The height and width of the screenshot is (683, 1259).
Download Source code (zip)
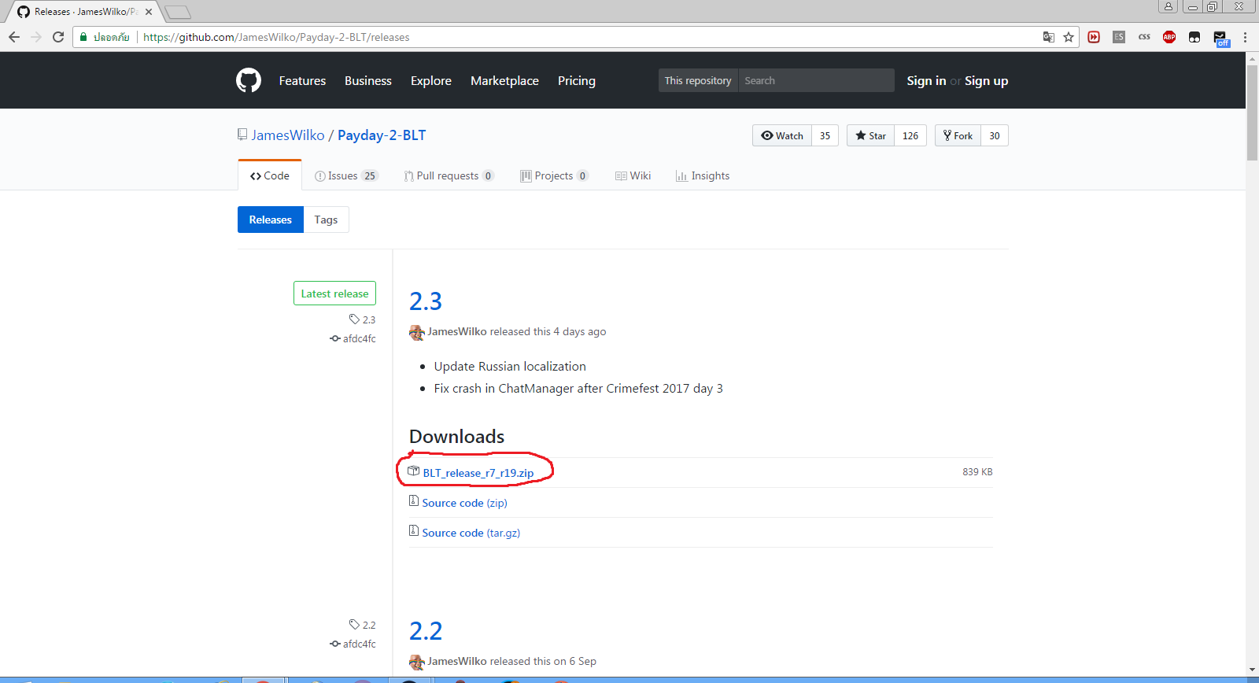click(464, 503)
